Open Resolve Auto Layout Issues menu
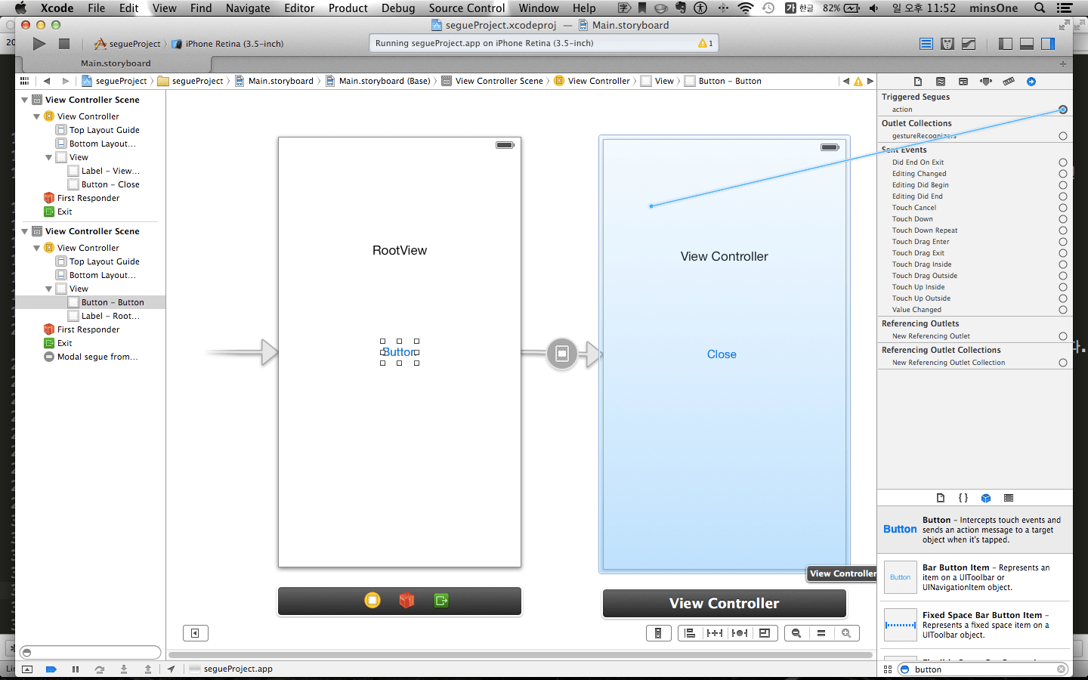 tap(740, 633)
